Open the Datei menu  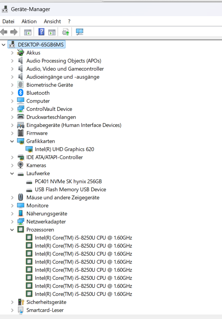[x=8, y=21]
